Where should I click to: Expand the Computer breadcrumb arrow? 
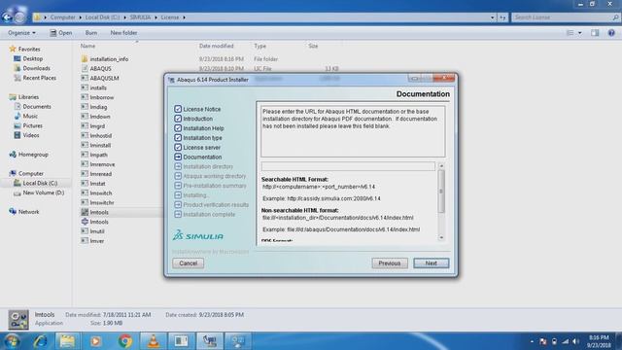[x=80, y=17]
